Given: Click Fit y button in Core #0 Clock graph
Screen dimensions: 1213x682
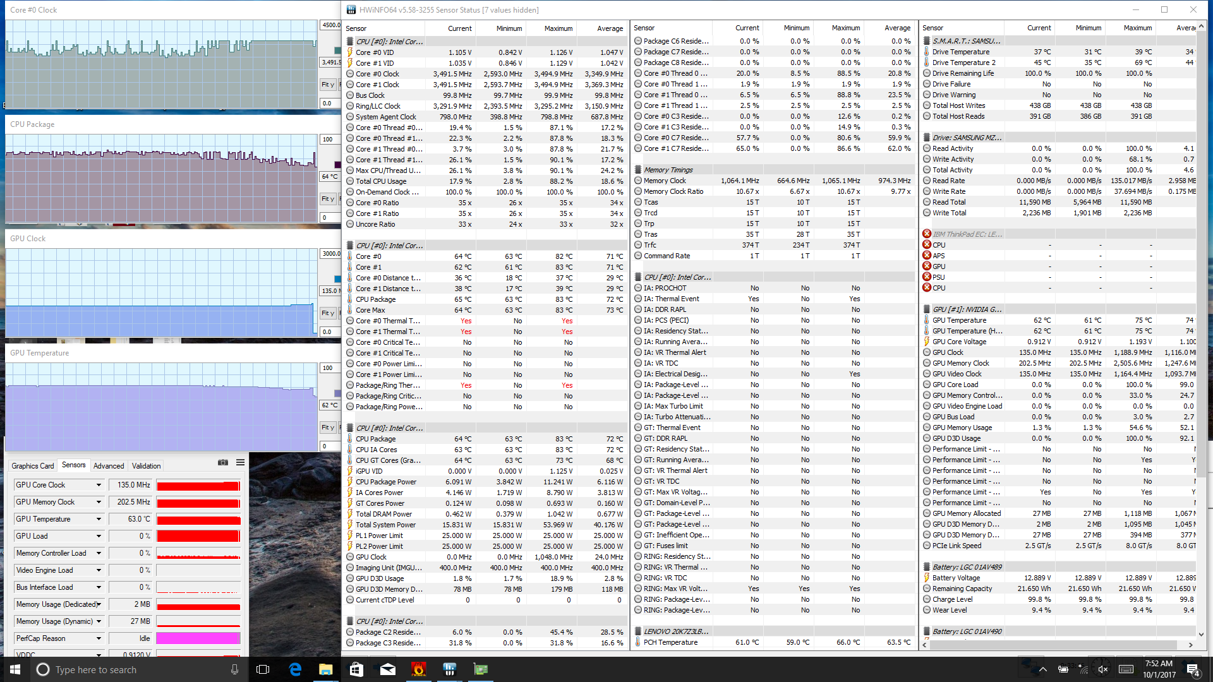Looking at the screenshot, I should coord(327,85).
